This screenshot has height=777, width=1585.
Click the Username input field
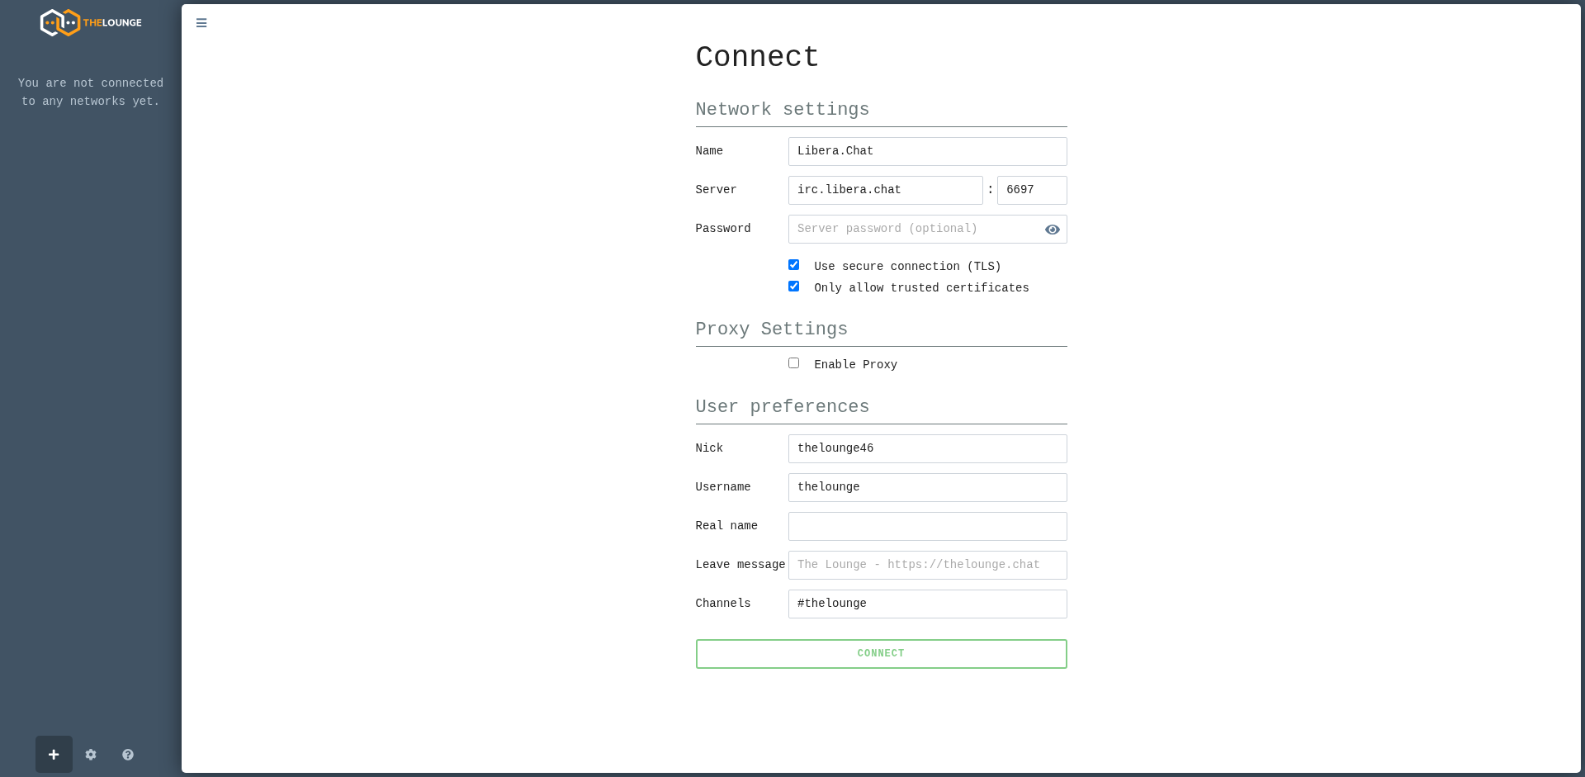pyautogui.click(x=927, y=487)
